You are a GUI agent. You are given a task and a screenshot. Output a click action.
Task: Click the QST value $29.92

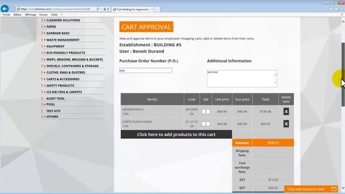tap(273, 188)
